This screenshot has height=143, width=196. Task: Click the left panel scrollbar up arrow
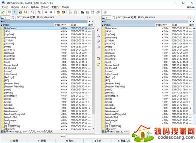(93, 28)
